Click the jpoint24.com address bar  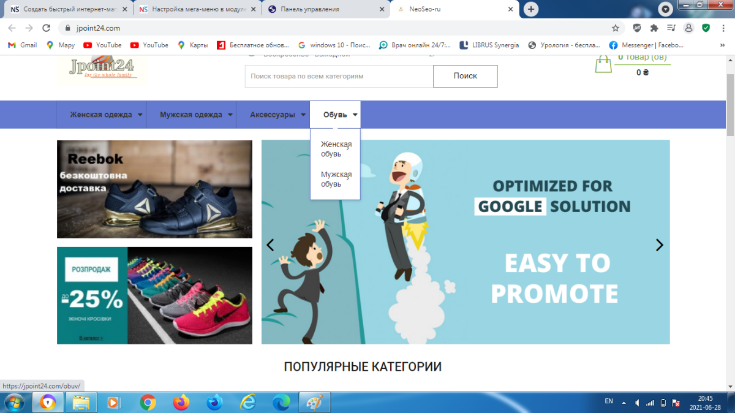tap(340, 28)
